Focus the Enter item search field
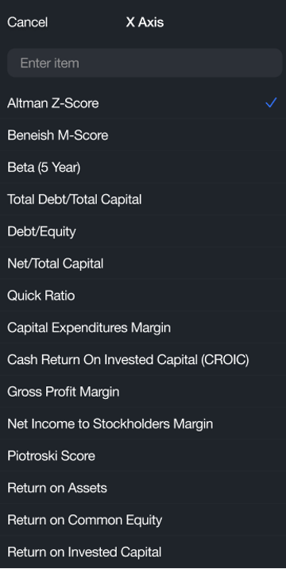The image size is (286, 569). pyautogui.click(x=145, y=63)
